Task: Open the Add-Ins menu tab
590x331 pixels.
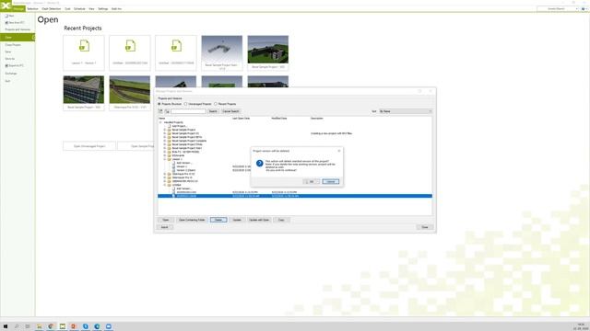Action: point(116,8)
